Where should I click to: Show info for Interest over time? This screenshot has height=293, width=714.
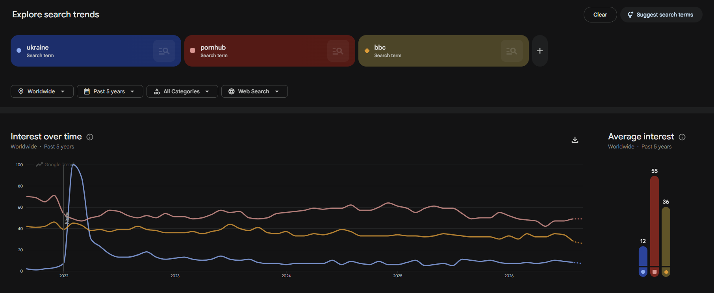point(90,137)
